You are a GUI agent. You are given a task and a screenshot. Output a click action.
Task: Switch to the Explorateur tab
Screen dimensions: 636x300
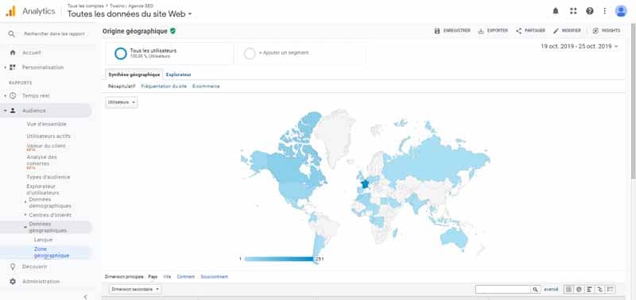(x=178, y=75)
